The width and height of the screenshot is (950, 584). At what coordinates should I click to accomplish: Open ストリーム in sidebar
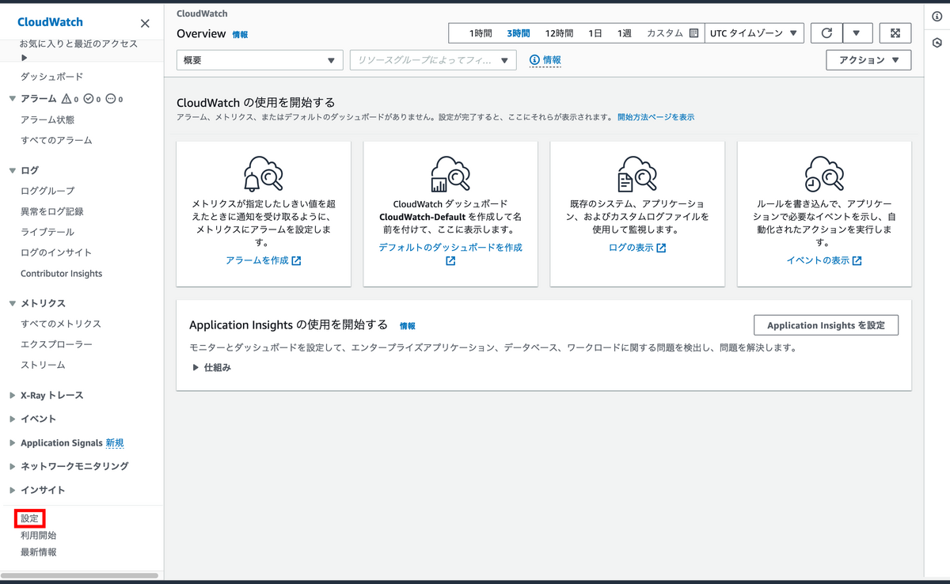point(43,365)
